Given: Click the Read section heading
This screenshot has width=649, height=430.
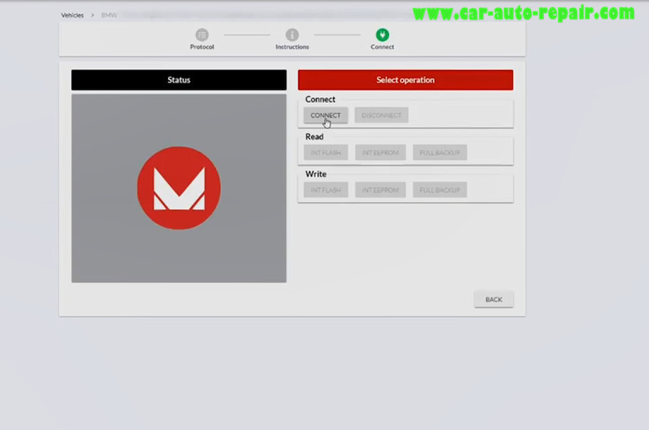Looking at the screenshot, I should [x=315, y=137].
